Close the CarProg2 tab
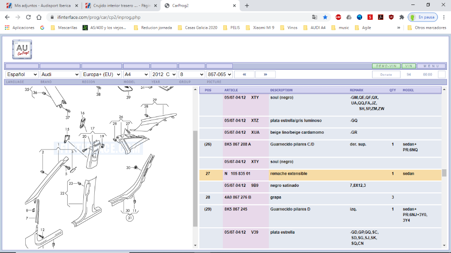The image size is (451, 253). pos(235,5)
